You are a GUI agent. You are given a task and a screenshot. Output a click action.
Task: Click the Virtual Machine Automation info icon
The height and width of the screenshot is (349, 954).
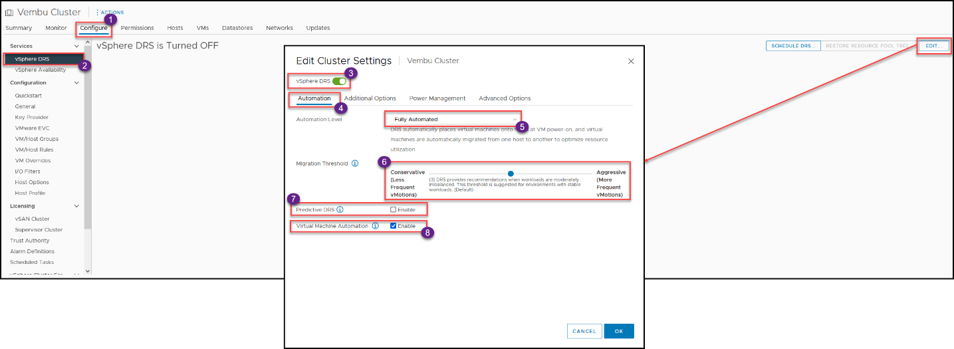pyautogui.click(x=375, y=226)
